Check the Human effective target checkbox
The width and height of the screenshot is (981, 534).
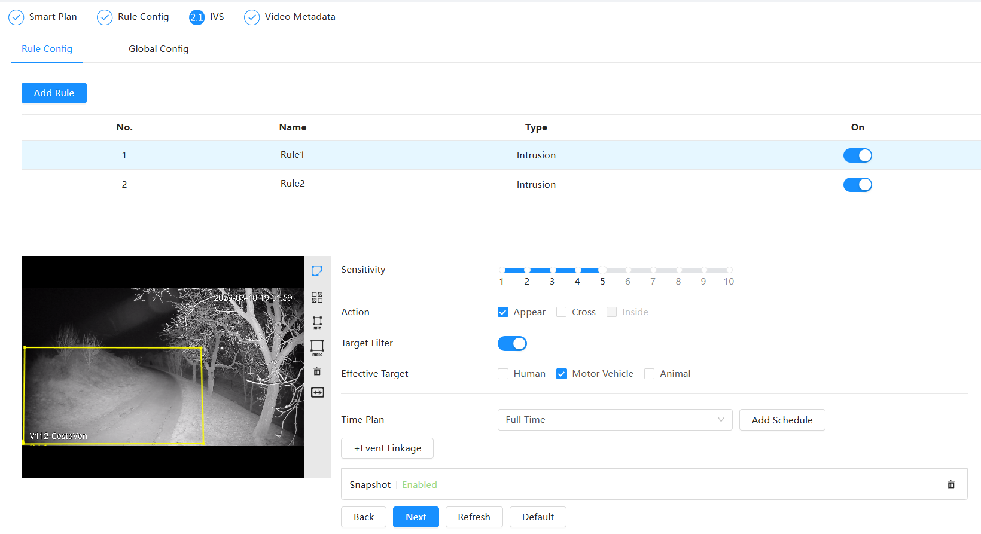pos(503,374)
